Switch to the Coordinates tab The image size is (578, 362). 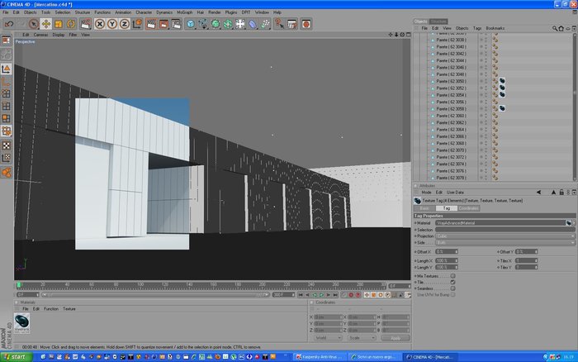pyautogui.click(x=468, y=208)
